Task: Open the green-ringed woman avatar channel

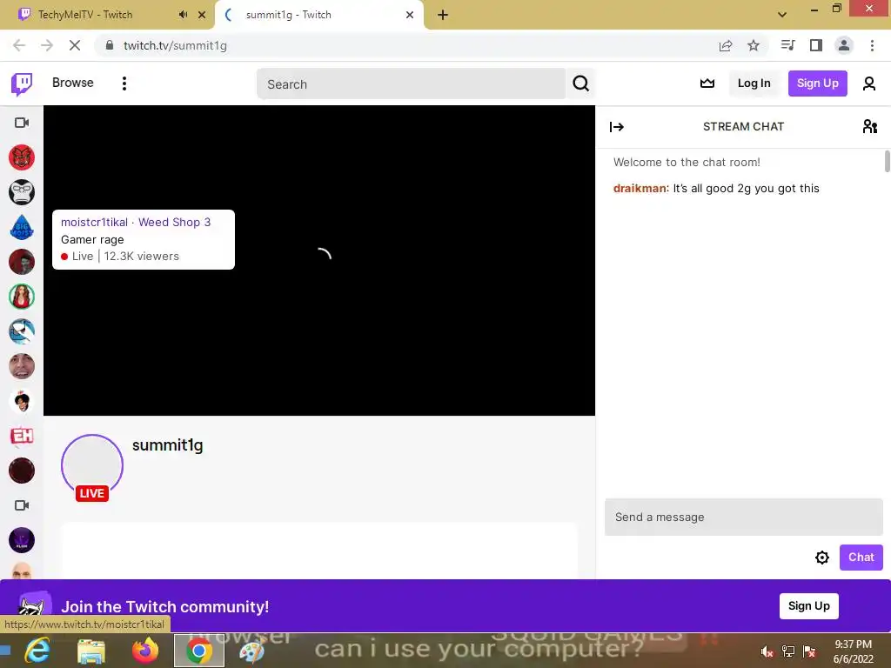Action: pos(22,297)
